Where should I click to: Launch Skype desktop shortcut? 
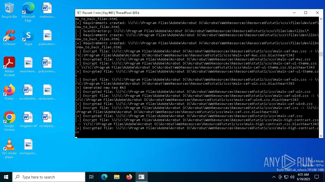[x=28, y=38]
